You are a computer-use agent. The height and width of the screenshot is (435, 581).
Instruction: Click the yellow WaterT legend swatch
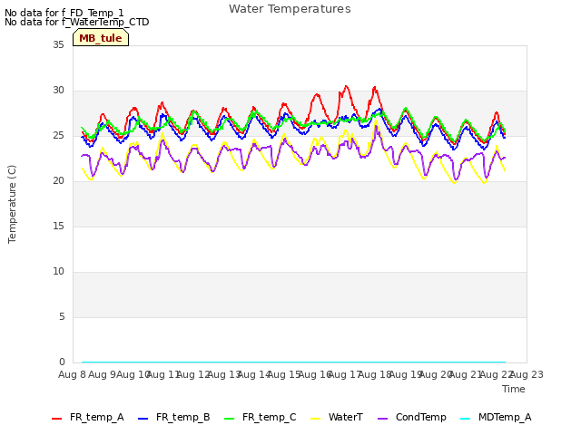tap(316, 419)
